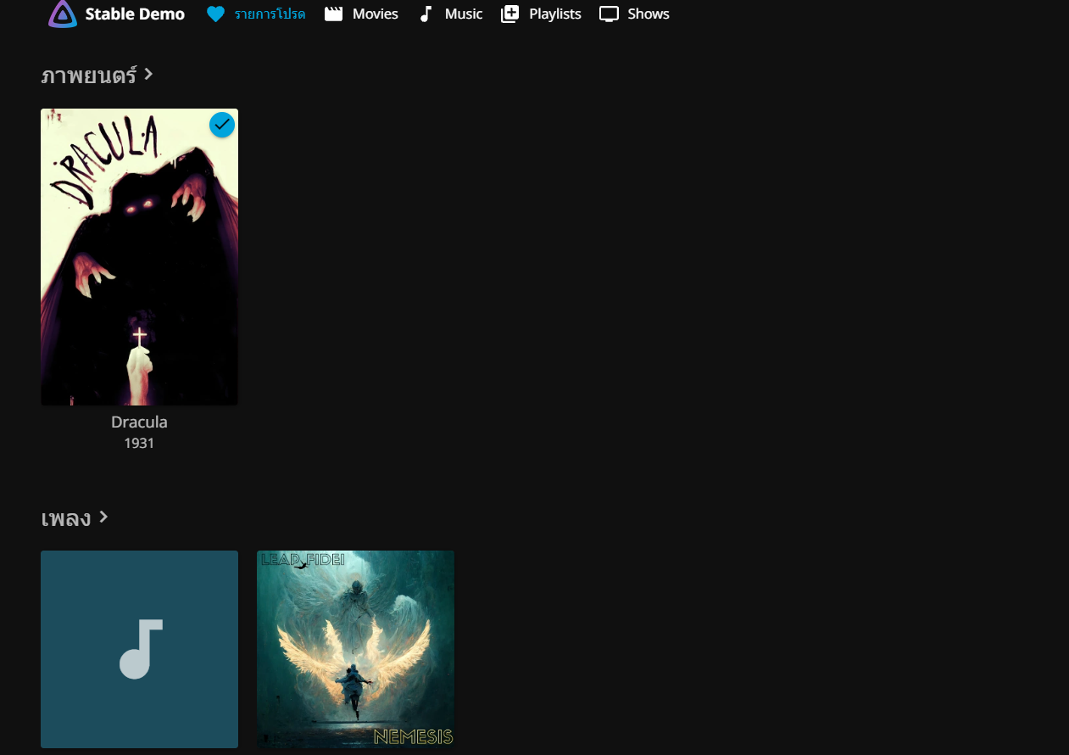The height and width of the screenshot is (755, 1069).
Task: Click the Dracula title text link
Action: [x=139, y=422]
